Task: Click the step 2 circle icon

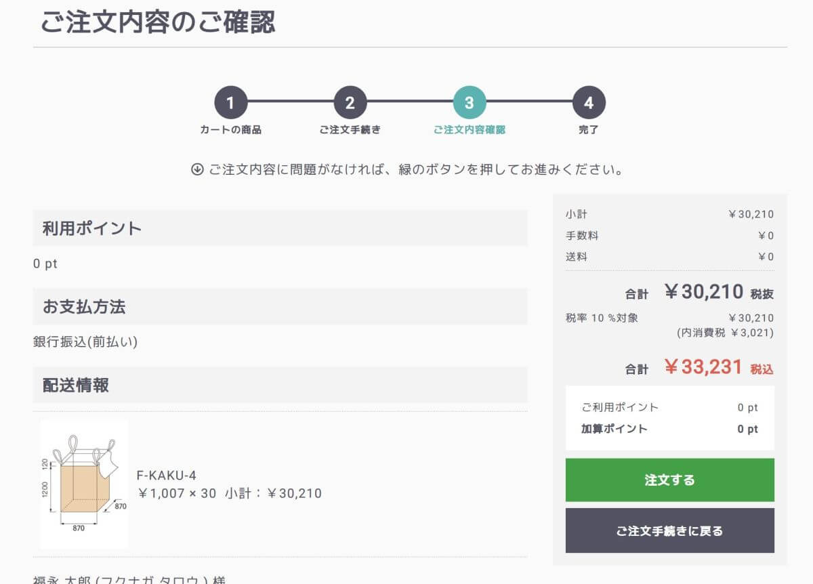Action: point(350,103)
